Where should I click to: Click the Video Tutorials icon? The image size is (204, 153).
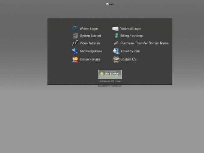point(75,43)
